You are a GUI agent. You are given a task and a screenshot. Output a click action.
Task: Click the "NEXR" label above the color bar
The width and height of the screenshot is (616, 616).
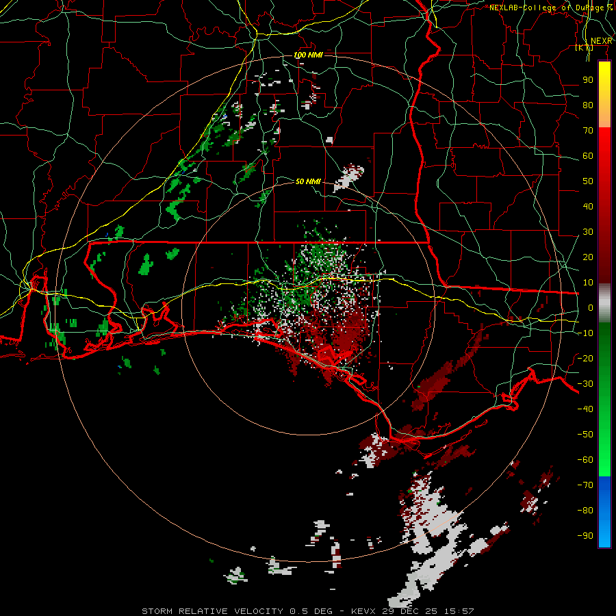click(602, 41)
